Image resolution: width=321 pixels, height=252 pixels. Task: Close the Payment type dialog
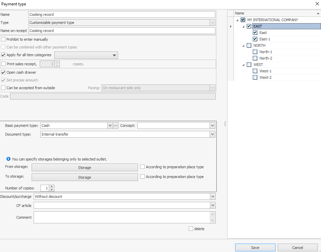point(317,4)
